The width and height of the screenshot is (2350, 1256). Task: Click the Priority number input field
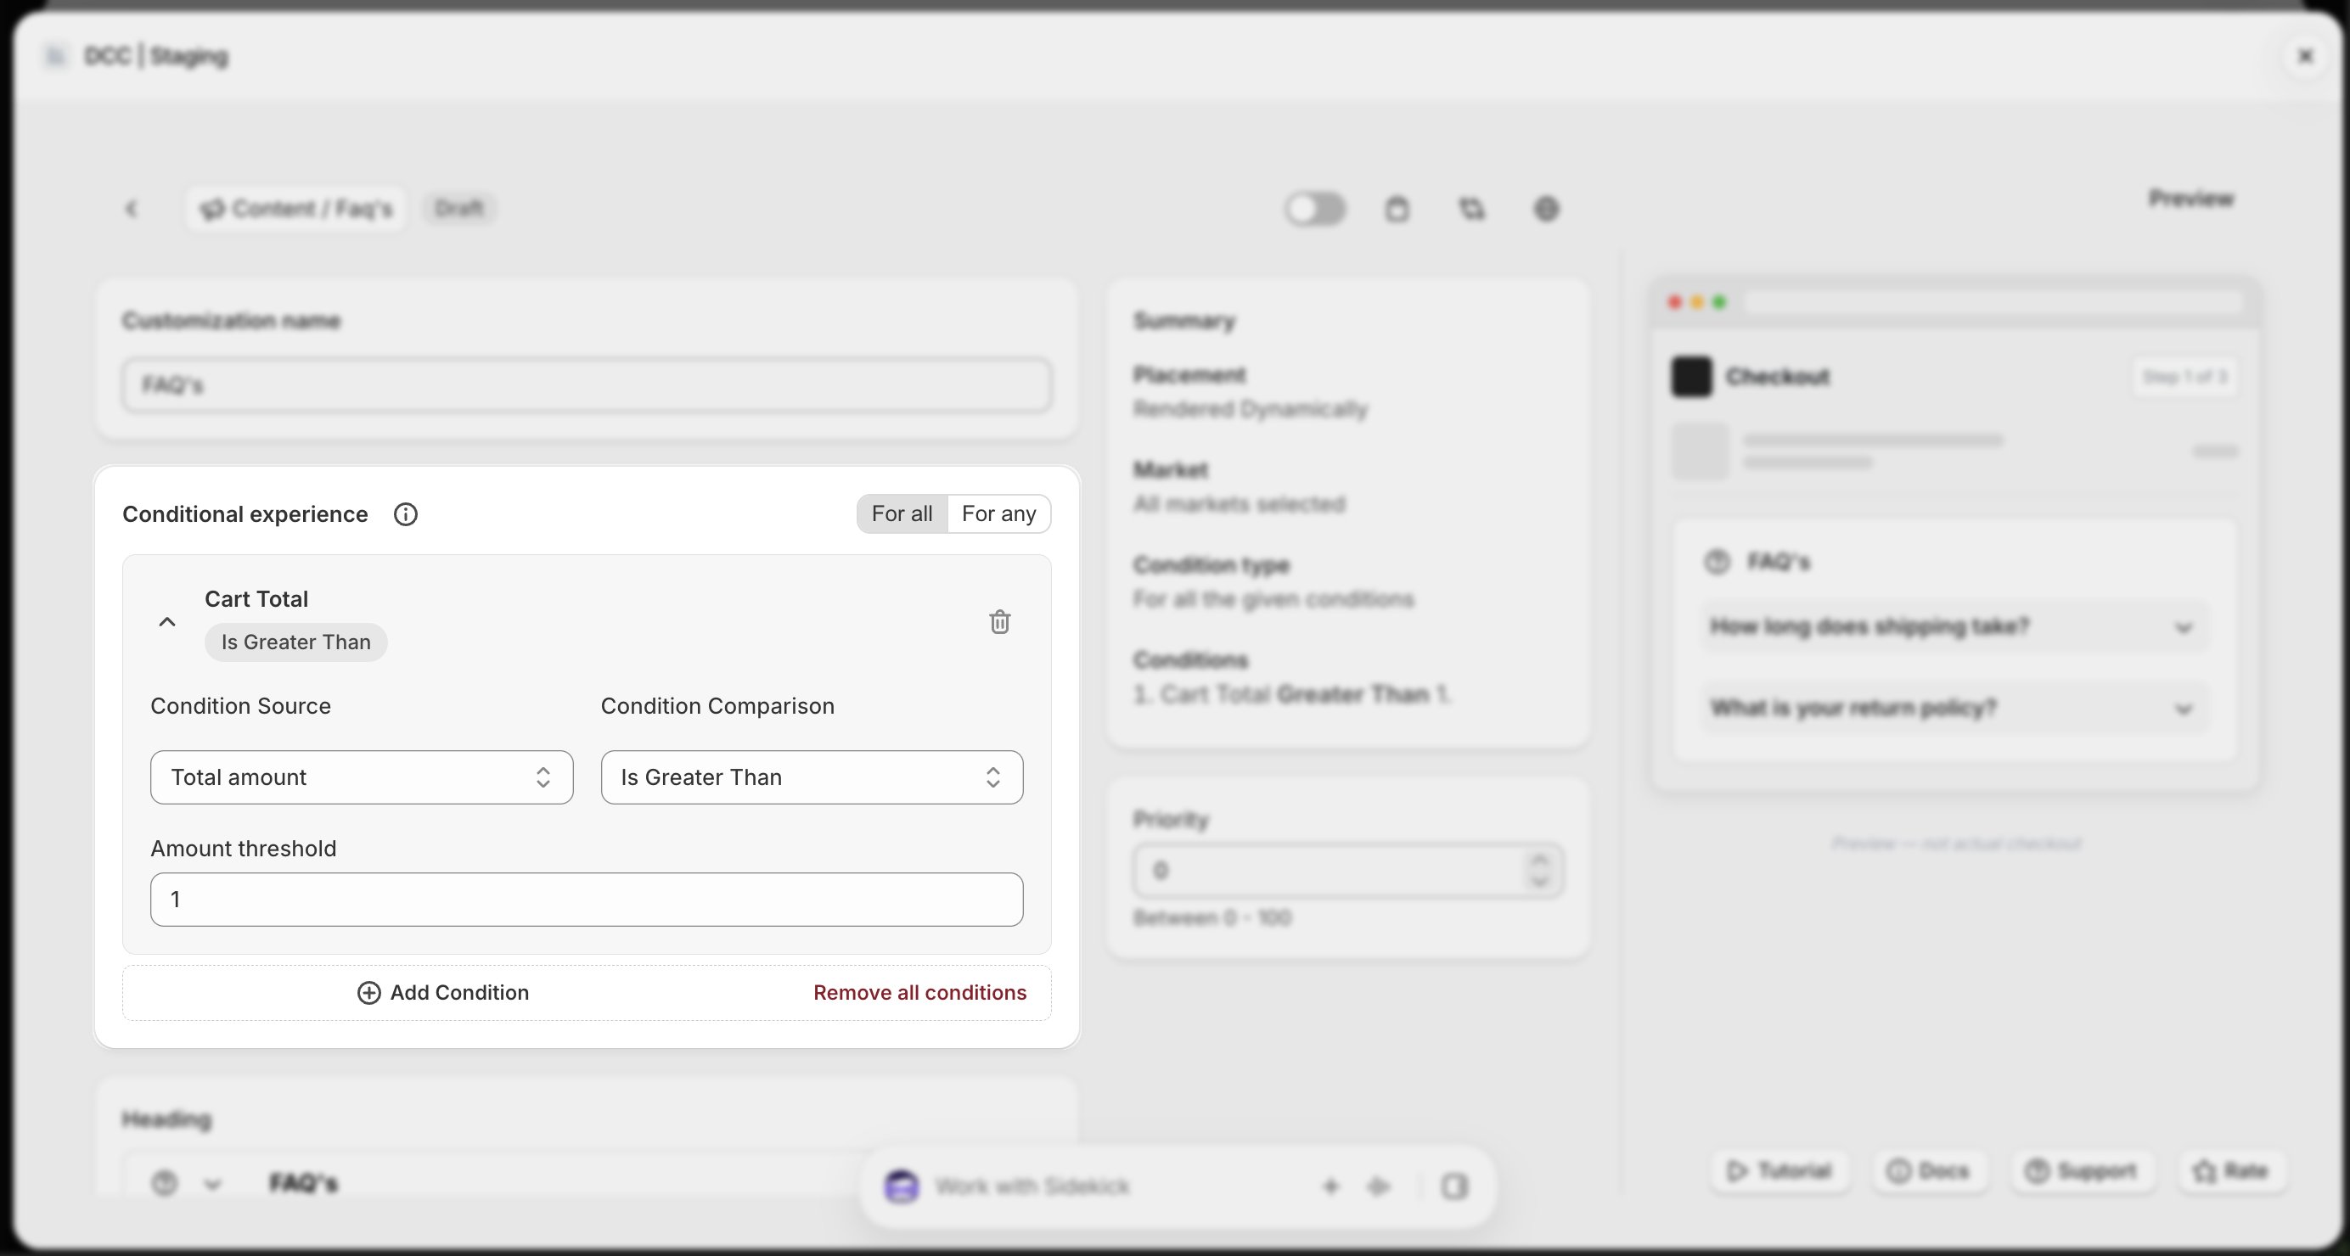tap(1347, 871)
